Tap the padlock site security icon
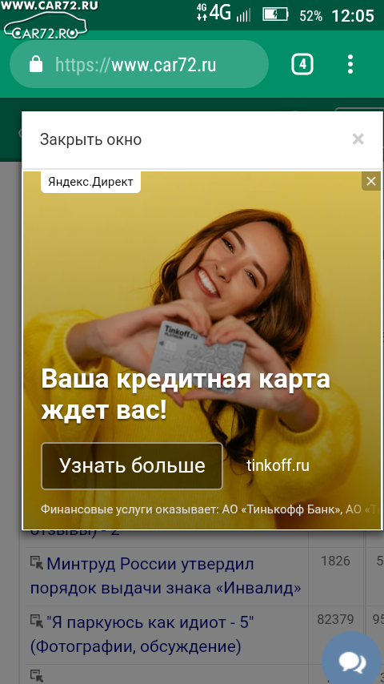This screenshot has width=384, height=684. (x=36, y=65)
